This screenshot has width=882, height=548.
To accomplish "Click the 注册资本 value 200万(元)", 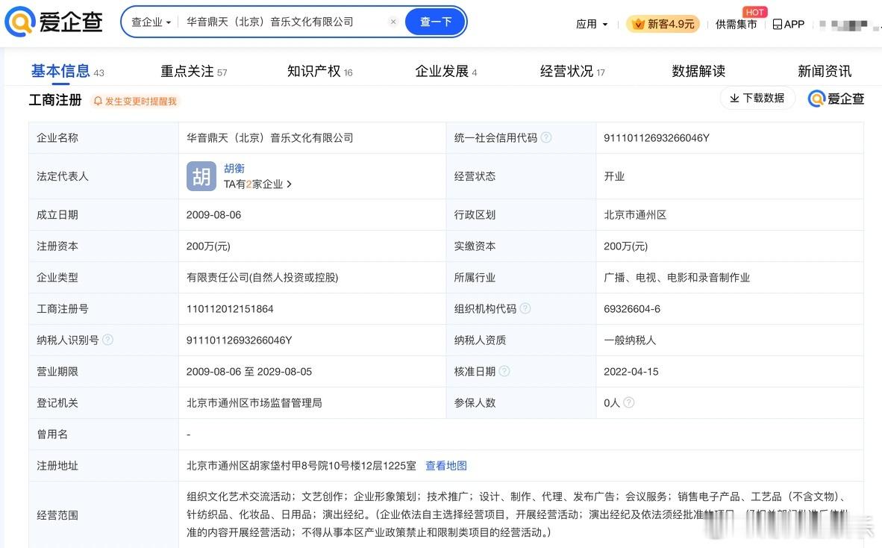I will point(208,246).
